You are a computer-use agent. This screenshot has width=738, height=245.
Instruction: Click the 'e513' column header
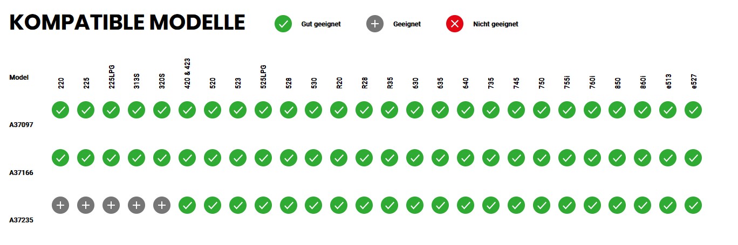click(668, 82)
